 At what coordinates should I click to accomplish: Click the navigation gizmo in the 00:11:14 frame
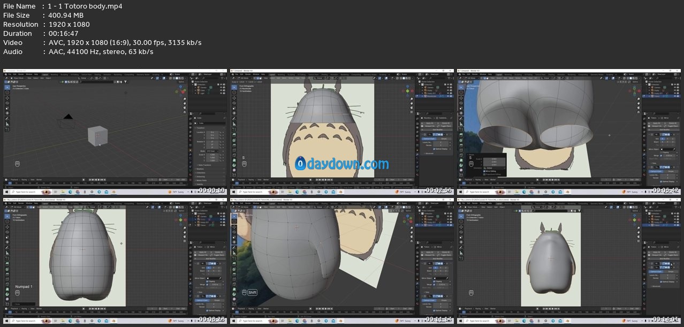408,219
